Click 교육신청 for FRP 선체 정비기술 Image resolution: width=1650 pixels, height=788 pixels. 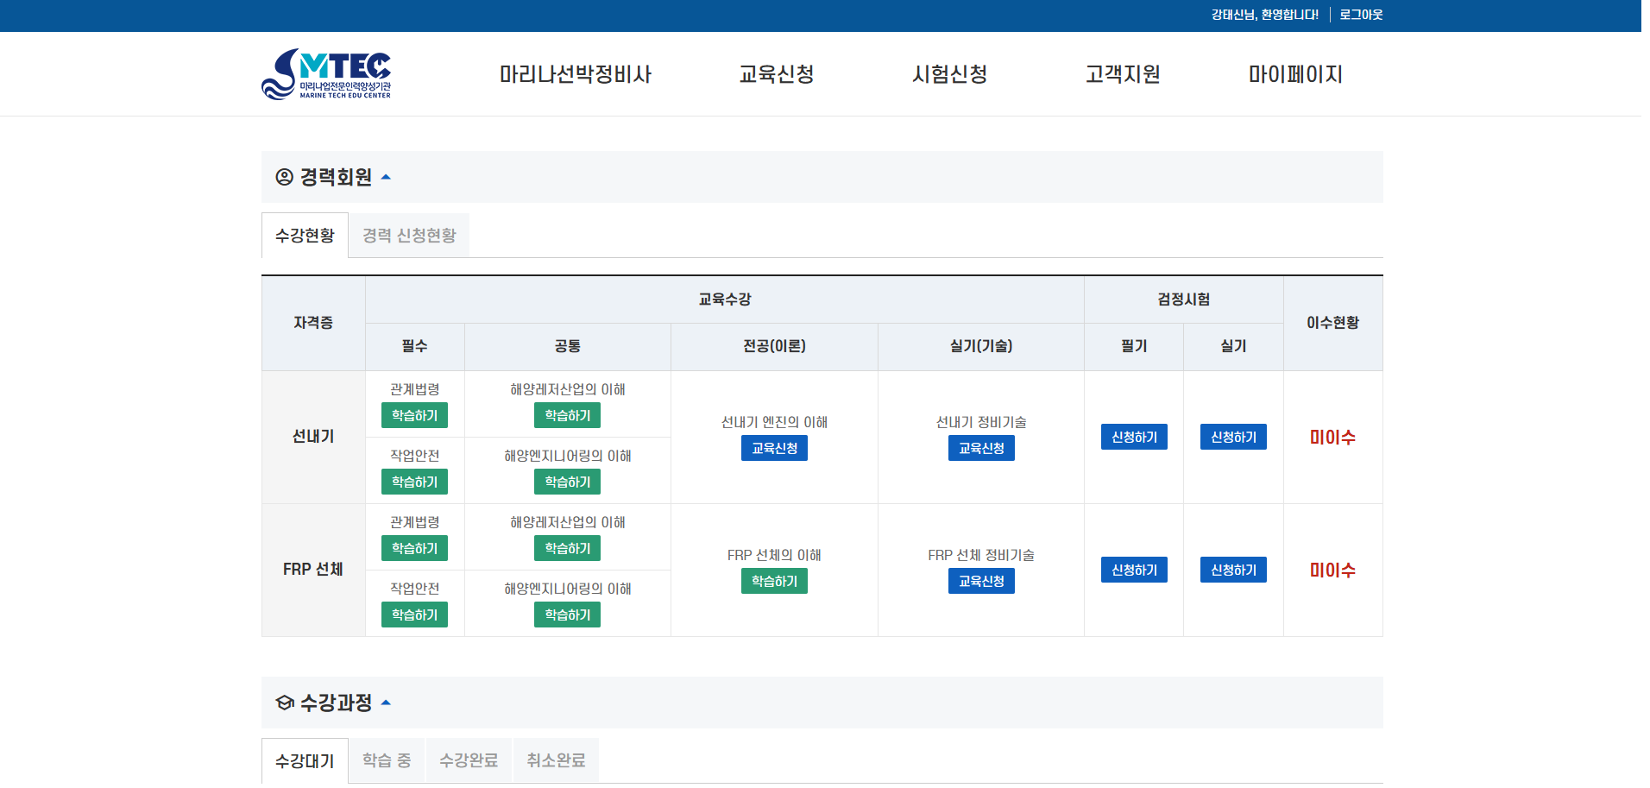981,581
